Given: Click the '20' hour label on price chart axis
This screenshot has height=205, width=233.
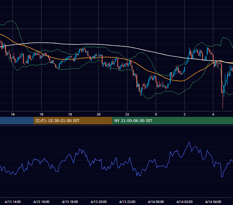Looking at the screenshot, I should click(x=99, y=114).
